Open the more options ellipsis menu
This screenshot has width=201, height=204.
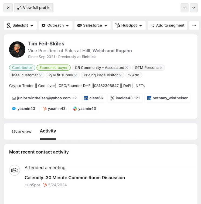pyautogui.click(x=194, y=25)
